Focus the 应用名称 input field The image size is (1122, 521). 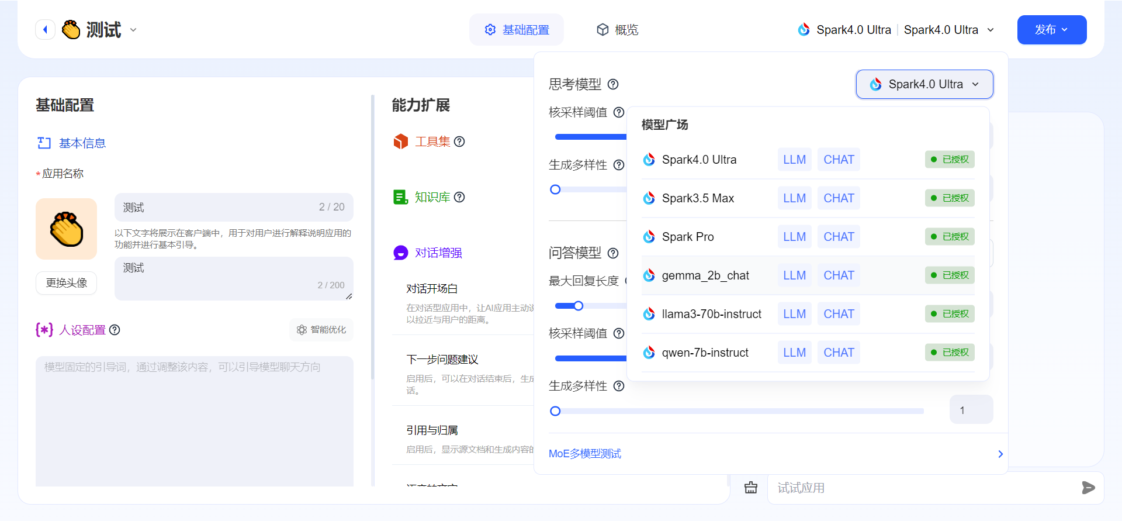click(234, 207)
